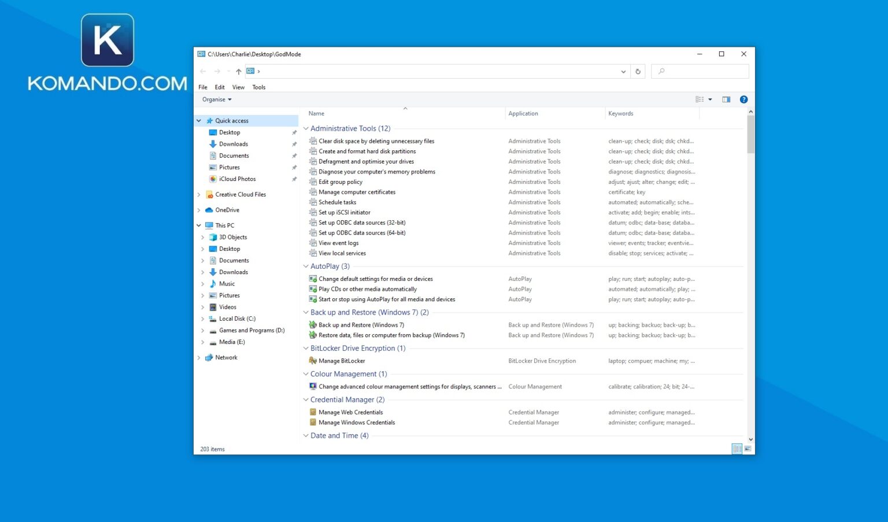Open the Tools menu
The width and height of the screenshot is (888, 522).
[258, 87]
